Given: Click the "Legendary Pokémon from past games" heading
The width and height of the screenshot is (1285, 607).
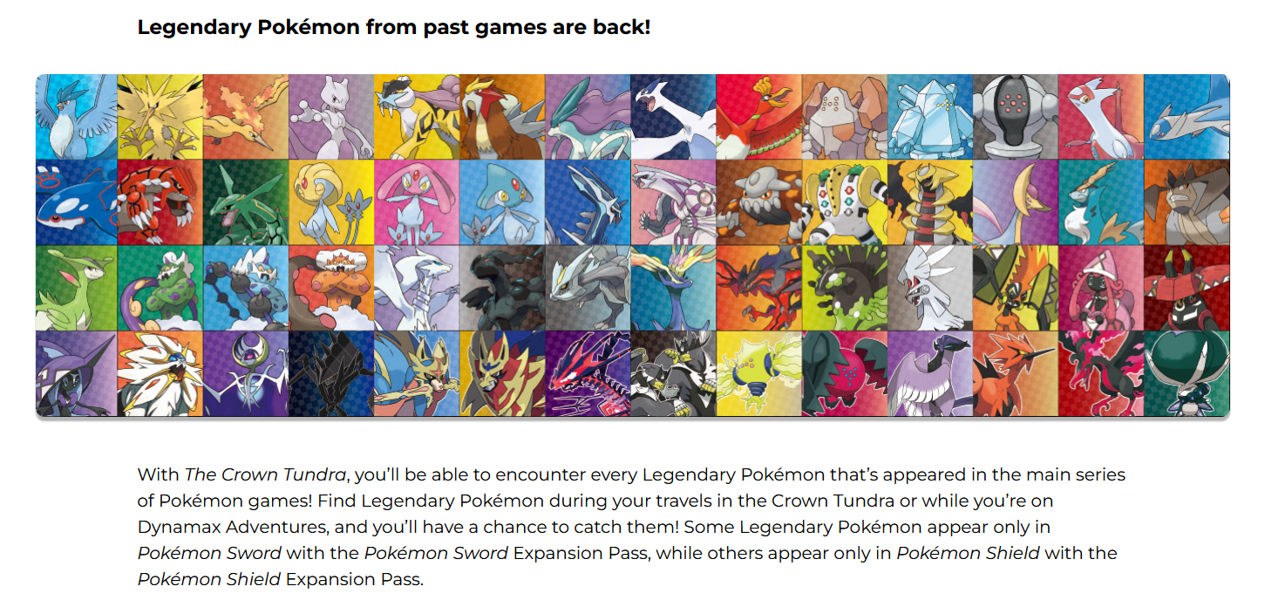Looking at the screenshot, I should 393,27.
